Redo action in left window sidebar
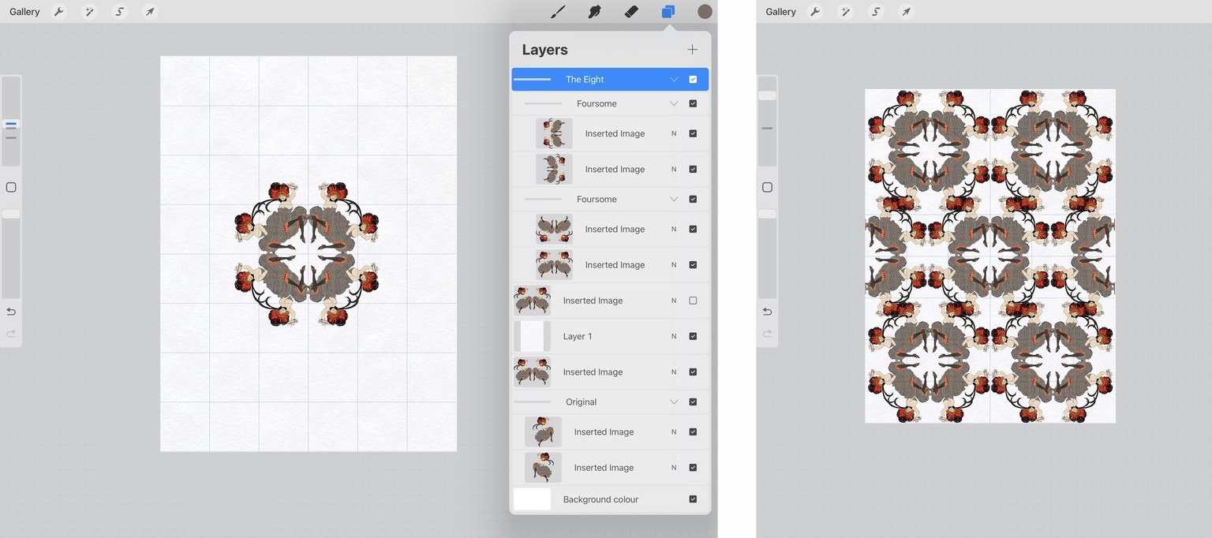The height and width of the screenshot is (538, 1212). tap(11, 334)
